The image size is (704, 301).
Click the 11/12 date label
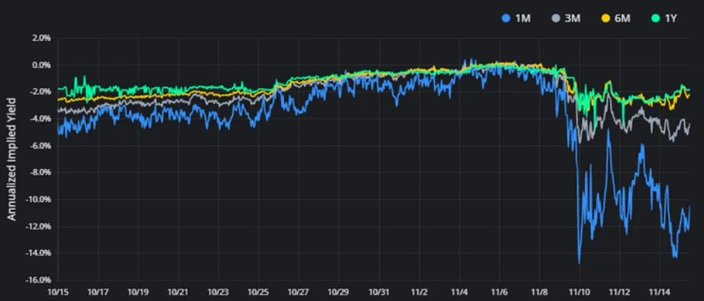pyautogui.click(x=620, y=291)
